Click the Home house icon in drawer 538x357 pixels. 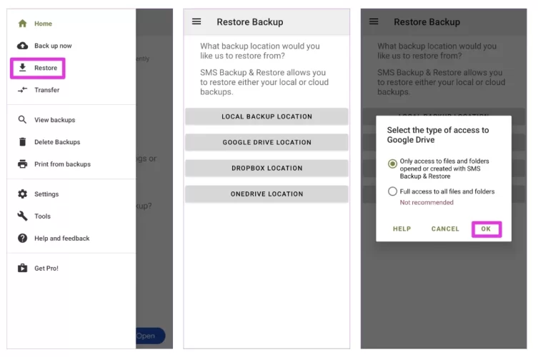tap(22, 24)
